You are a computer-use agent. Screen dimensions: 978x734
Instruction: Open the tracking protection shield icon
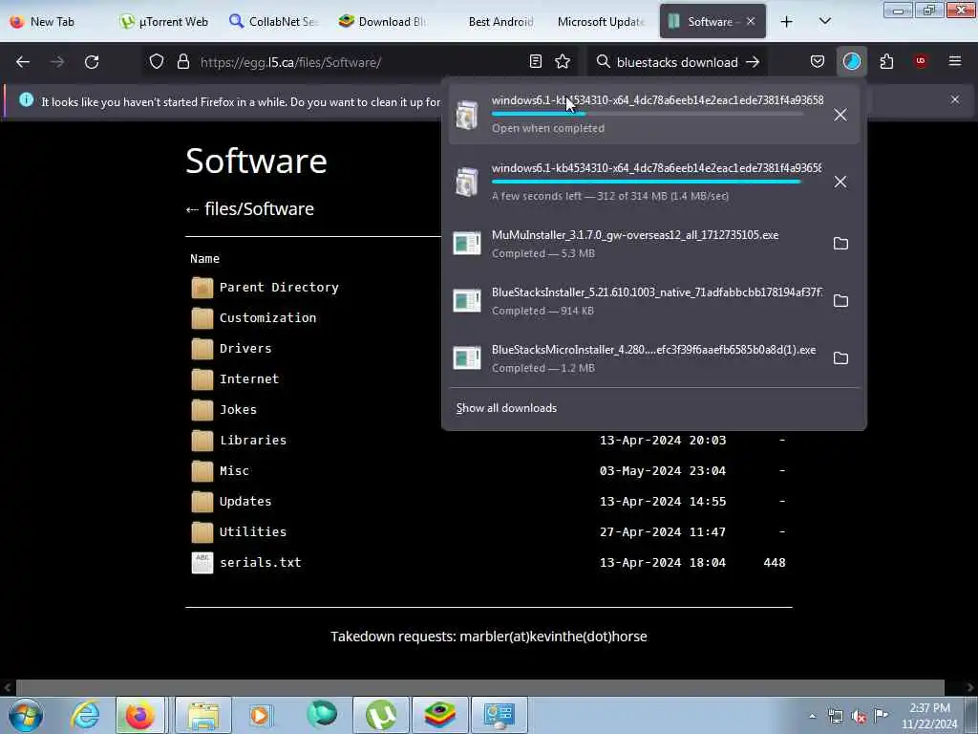tap(157, 62)
